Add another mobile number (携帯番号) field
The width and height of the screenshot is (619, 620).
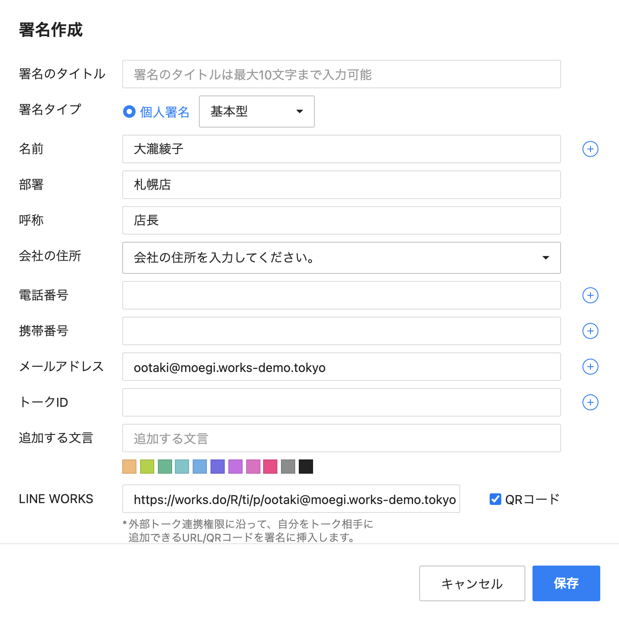click(x=590, y=331)
